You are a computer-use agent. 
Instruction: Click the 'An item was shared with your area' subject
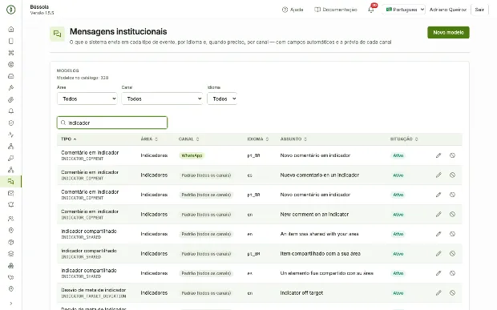pyautogui.click(x=320, y=234)
